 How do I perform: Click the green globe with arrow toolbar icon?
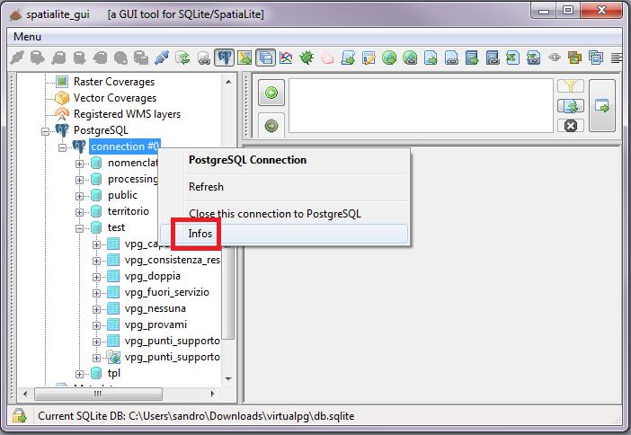click(x=389, y=58)
